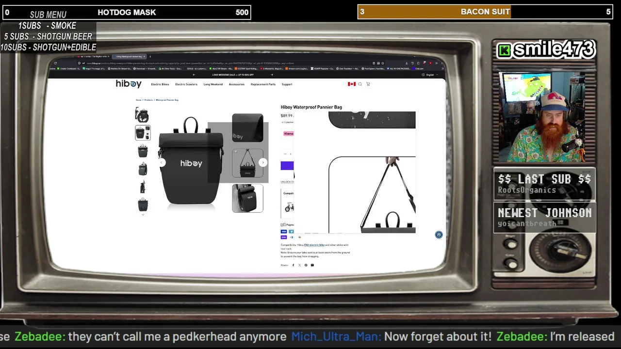Open the Long Weekend menu item
621x349 pixels.
213,84
